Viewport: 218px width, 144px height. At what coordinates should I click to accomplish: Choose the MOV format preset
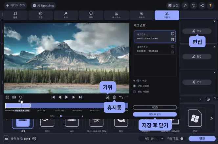click(121, 124)
